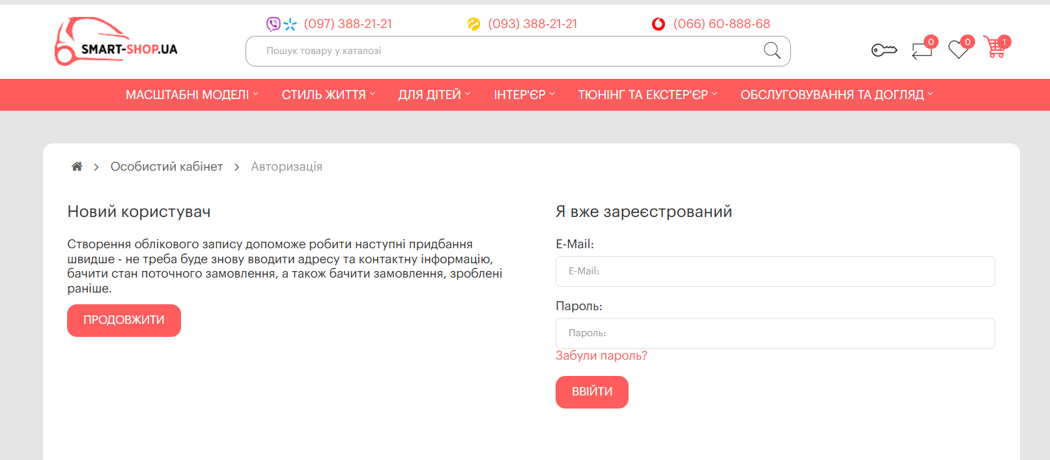
Task: Open ОБСЛУГОВУВАННЯ ТА ДОГЛЯД menu
Action: pyautogui.click(x=836, y=95)
